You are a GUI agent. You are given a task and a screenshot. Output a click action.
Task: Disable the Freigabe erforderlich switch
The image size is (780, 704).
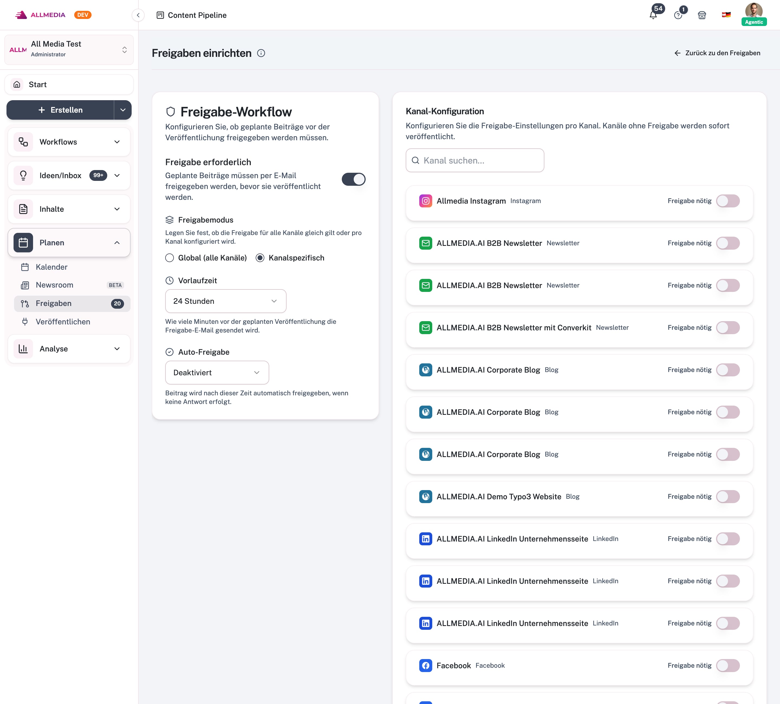(x=353, y=179)
